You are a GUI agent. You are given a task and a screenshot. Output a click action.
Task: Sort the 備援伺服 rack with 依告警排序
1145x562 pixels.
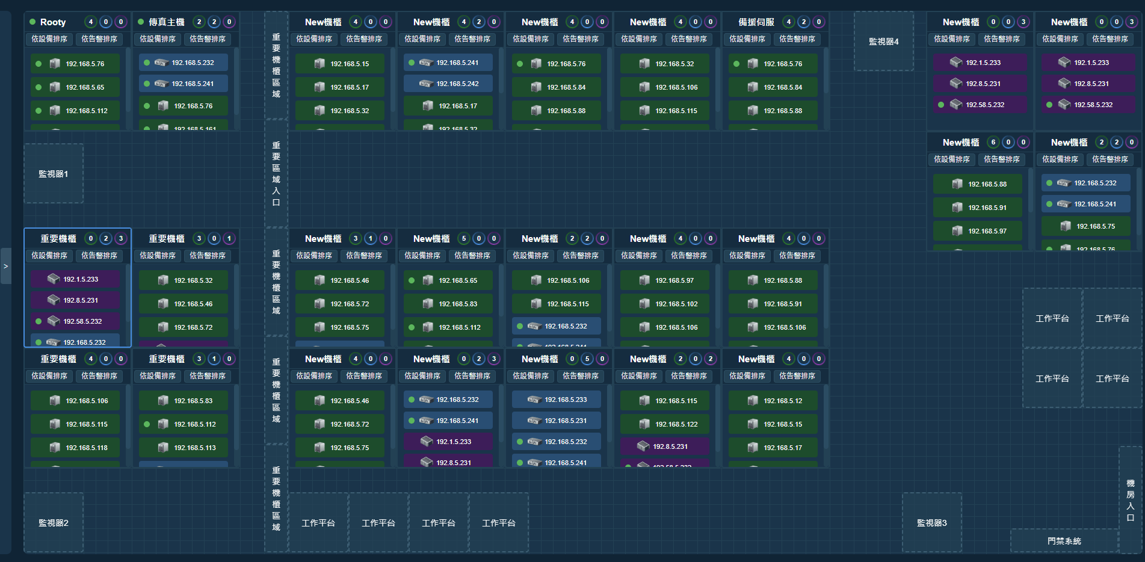(x=797, y=39)
